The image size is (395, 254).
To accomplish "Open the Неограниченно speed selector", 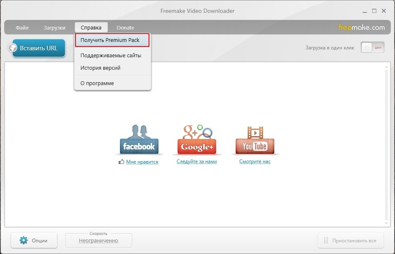I will [98, 240].
